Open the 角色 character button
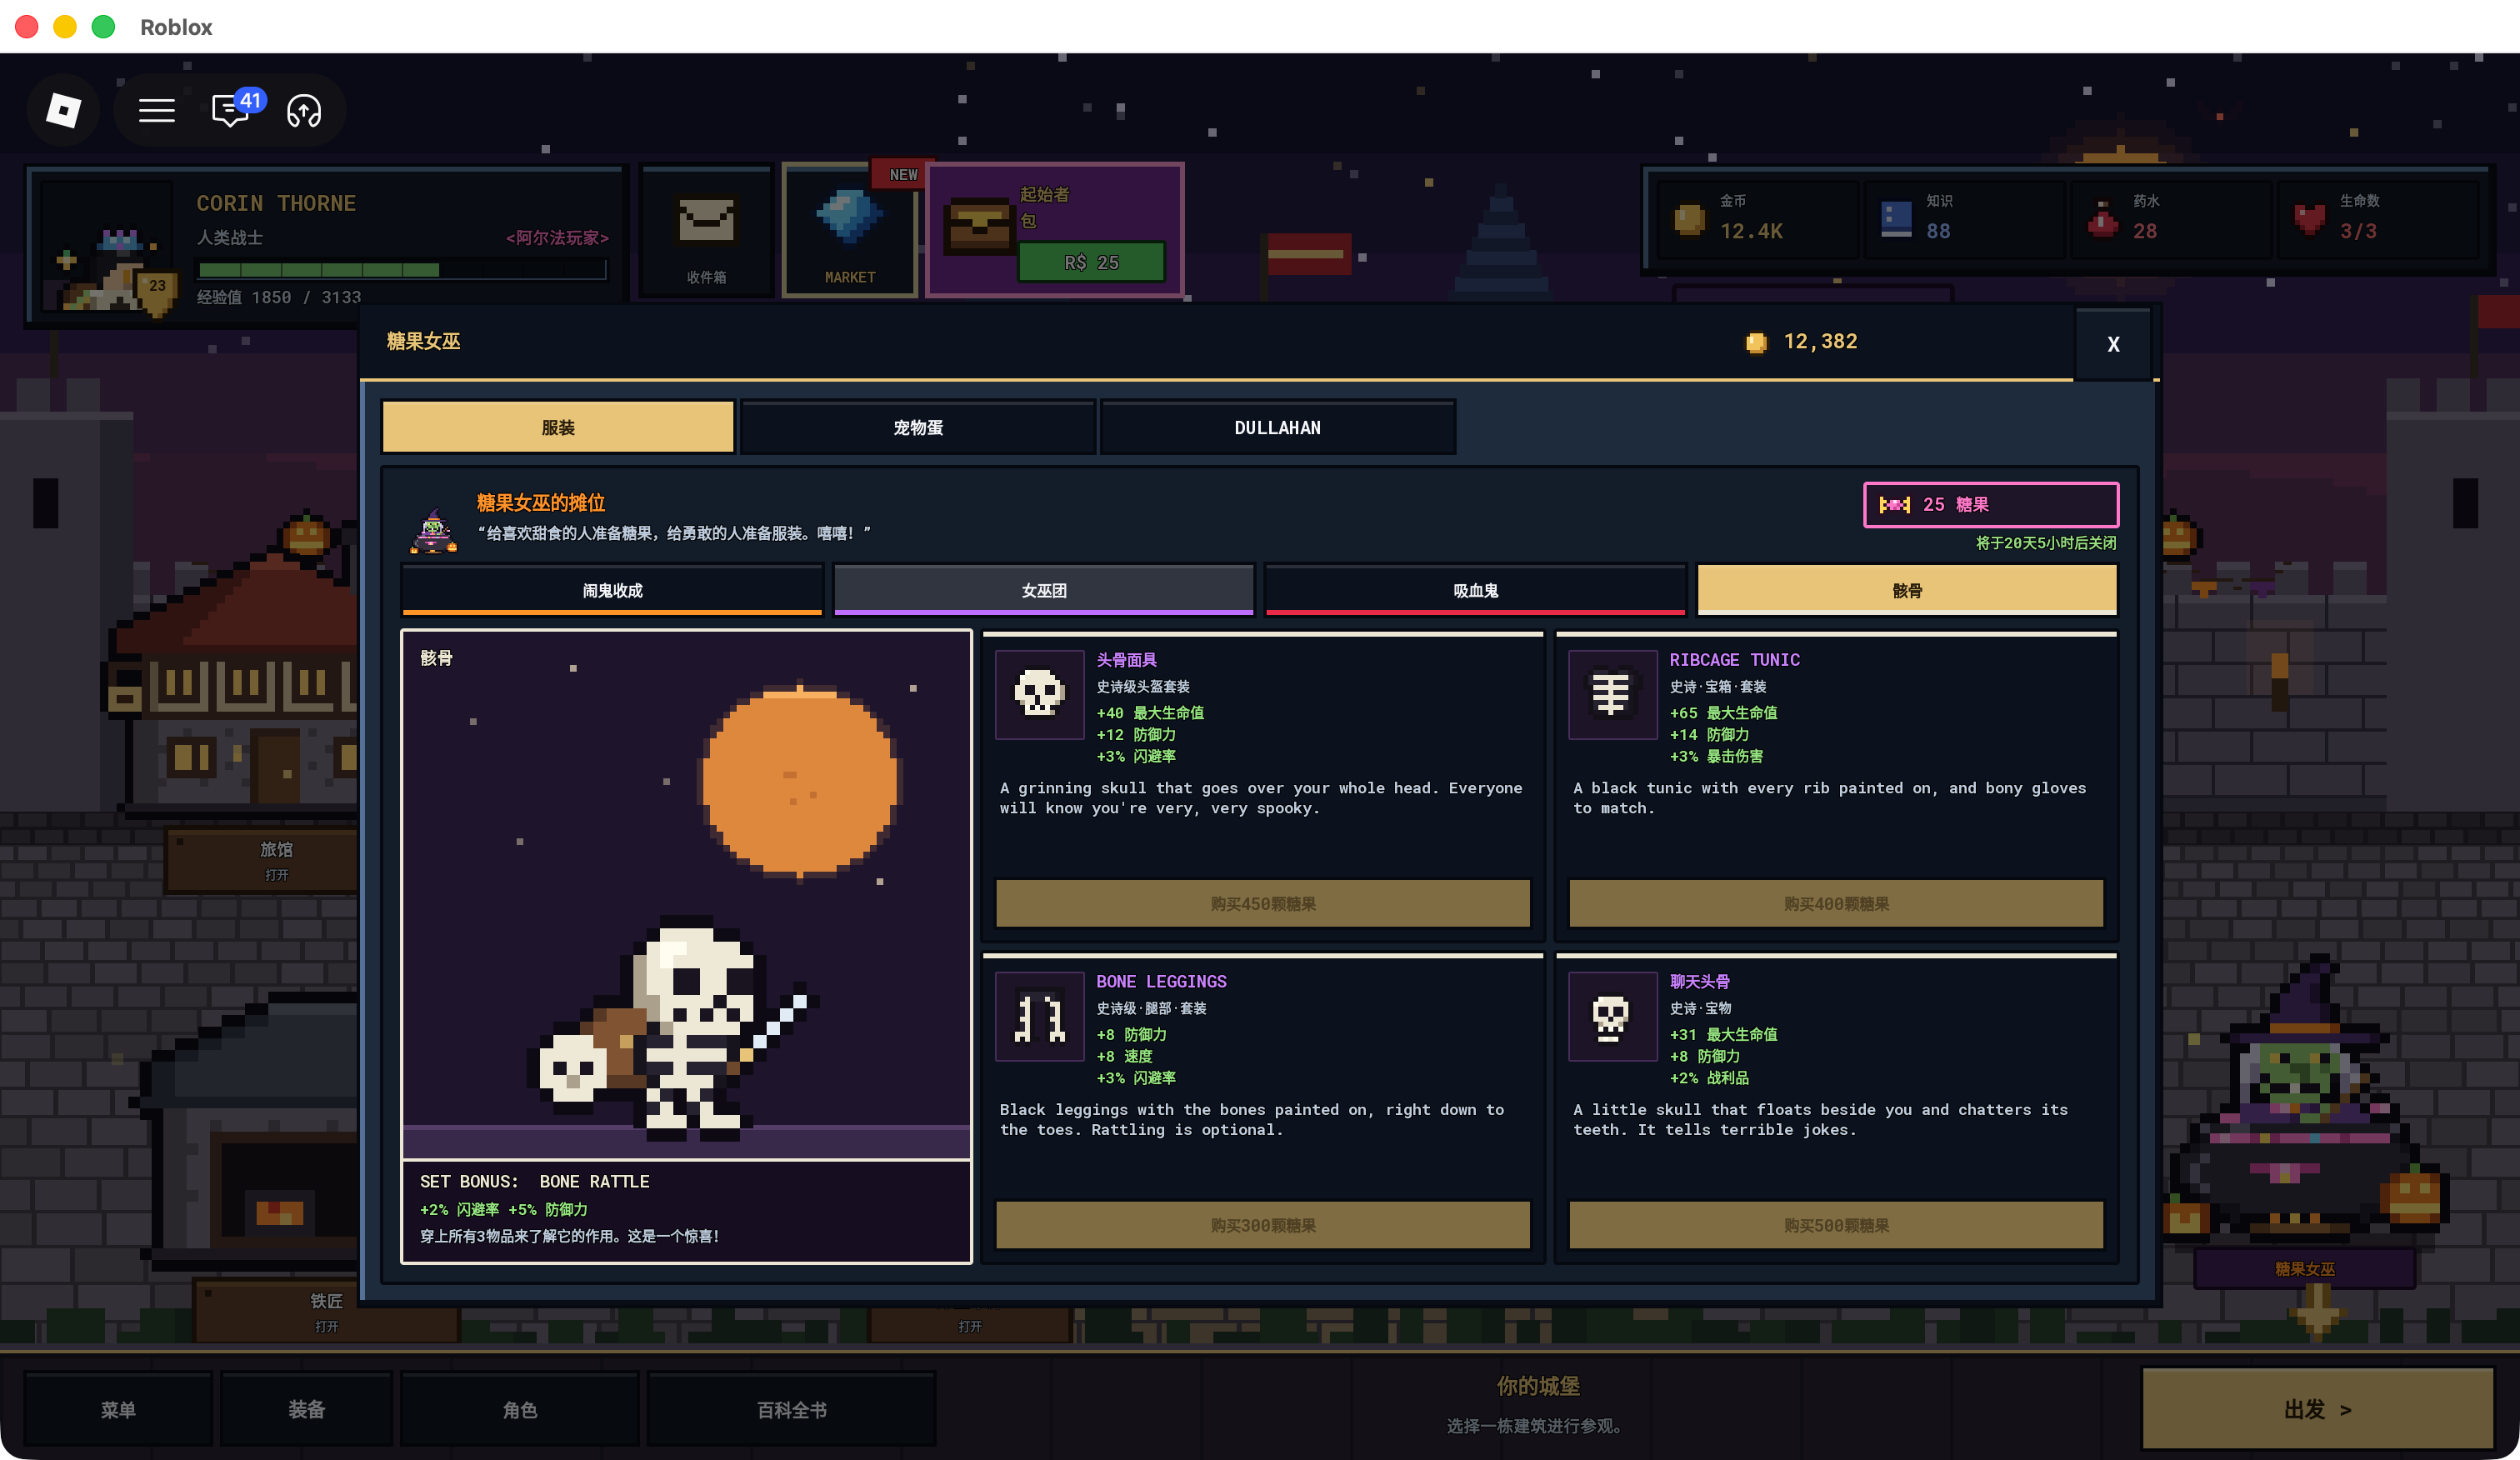 pyautogui.click(x=520, y=1409)
